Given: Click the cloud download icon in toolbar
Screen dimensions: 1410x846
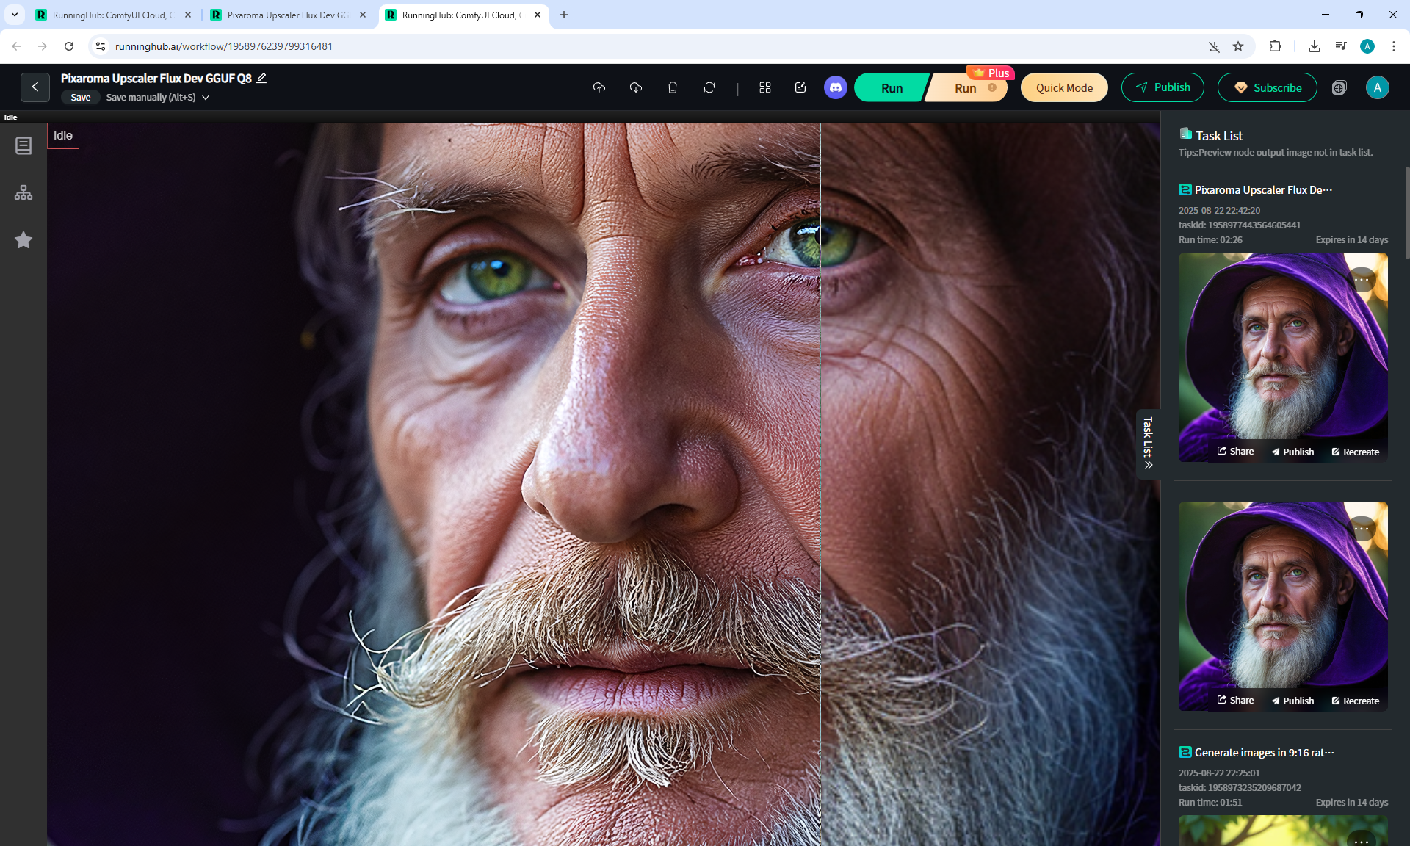Looking at the screenshot, I should point(636,87).
